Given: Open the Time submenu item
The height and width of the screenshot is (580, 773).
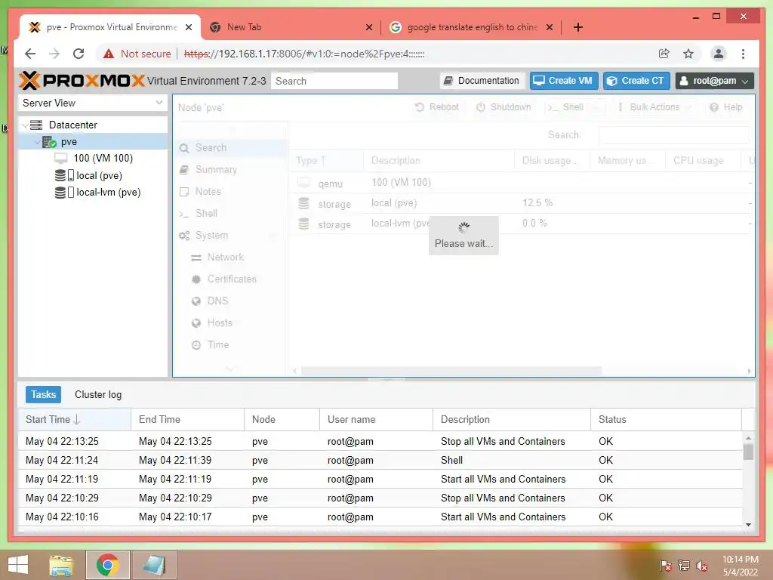Looking at the screenshot, I should (x=230, y=344).
